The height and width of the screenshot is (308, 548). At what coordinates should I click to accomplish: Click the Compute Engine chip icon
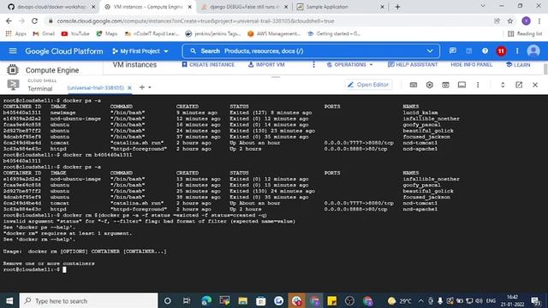(13, 70)
